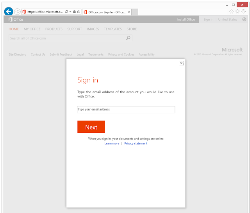Maximize the browser window
250x213 pixels.
coord(234,5)
